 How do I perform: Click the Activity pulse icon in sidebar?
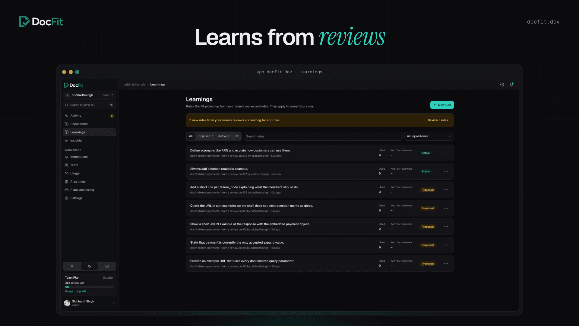(x=67, y=116)
